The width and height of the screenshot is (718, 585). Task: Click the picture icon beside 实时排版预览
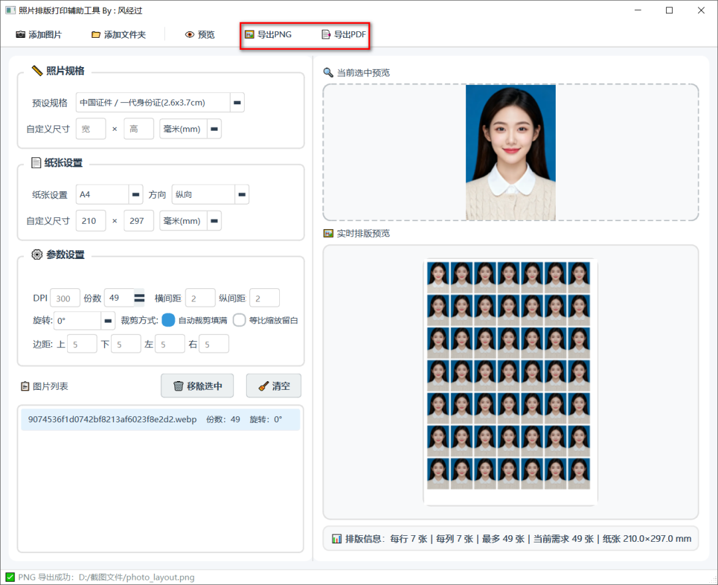pyautogui.click(x=328, y=233)
